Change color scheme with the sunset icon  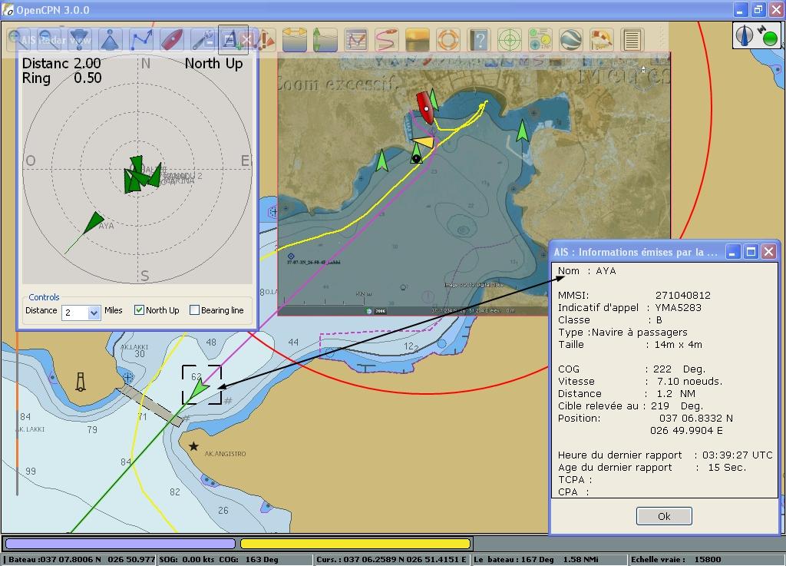point(418,39)
